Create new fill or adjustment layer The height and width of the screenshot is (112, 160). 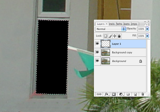point(121,94)
